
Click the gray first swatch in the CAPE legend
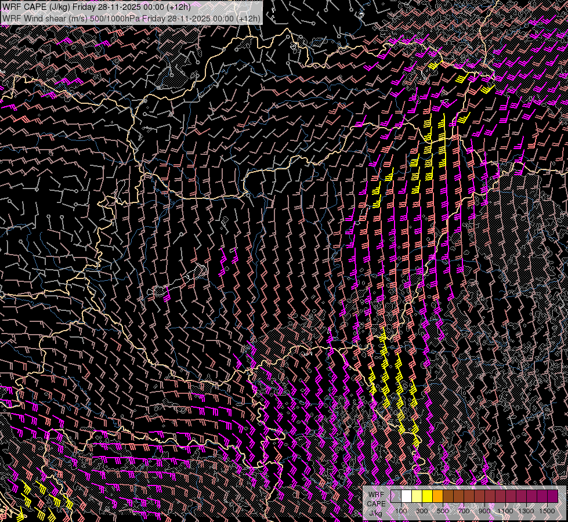click(x=396, y=496)
